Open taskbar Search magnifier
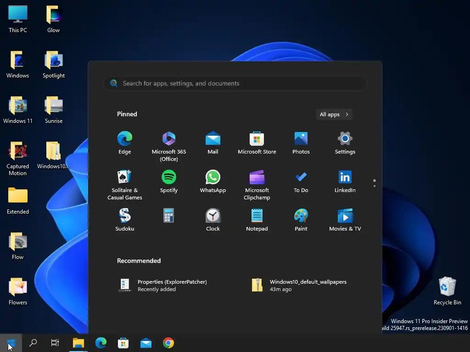This screenshot has width=470, height=352. coord(33,343)
